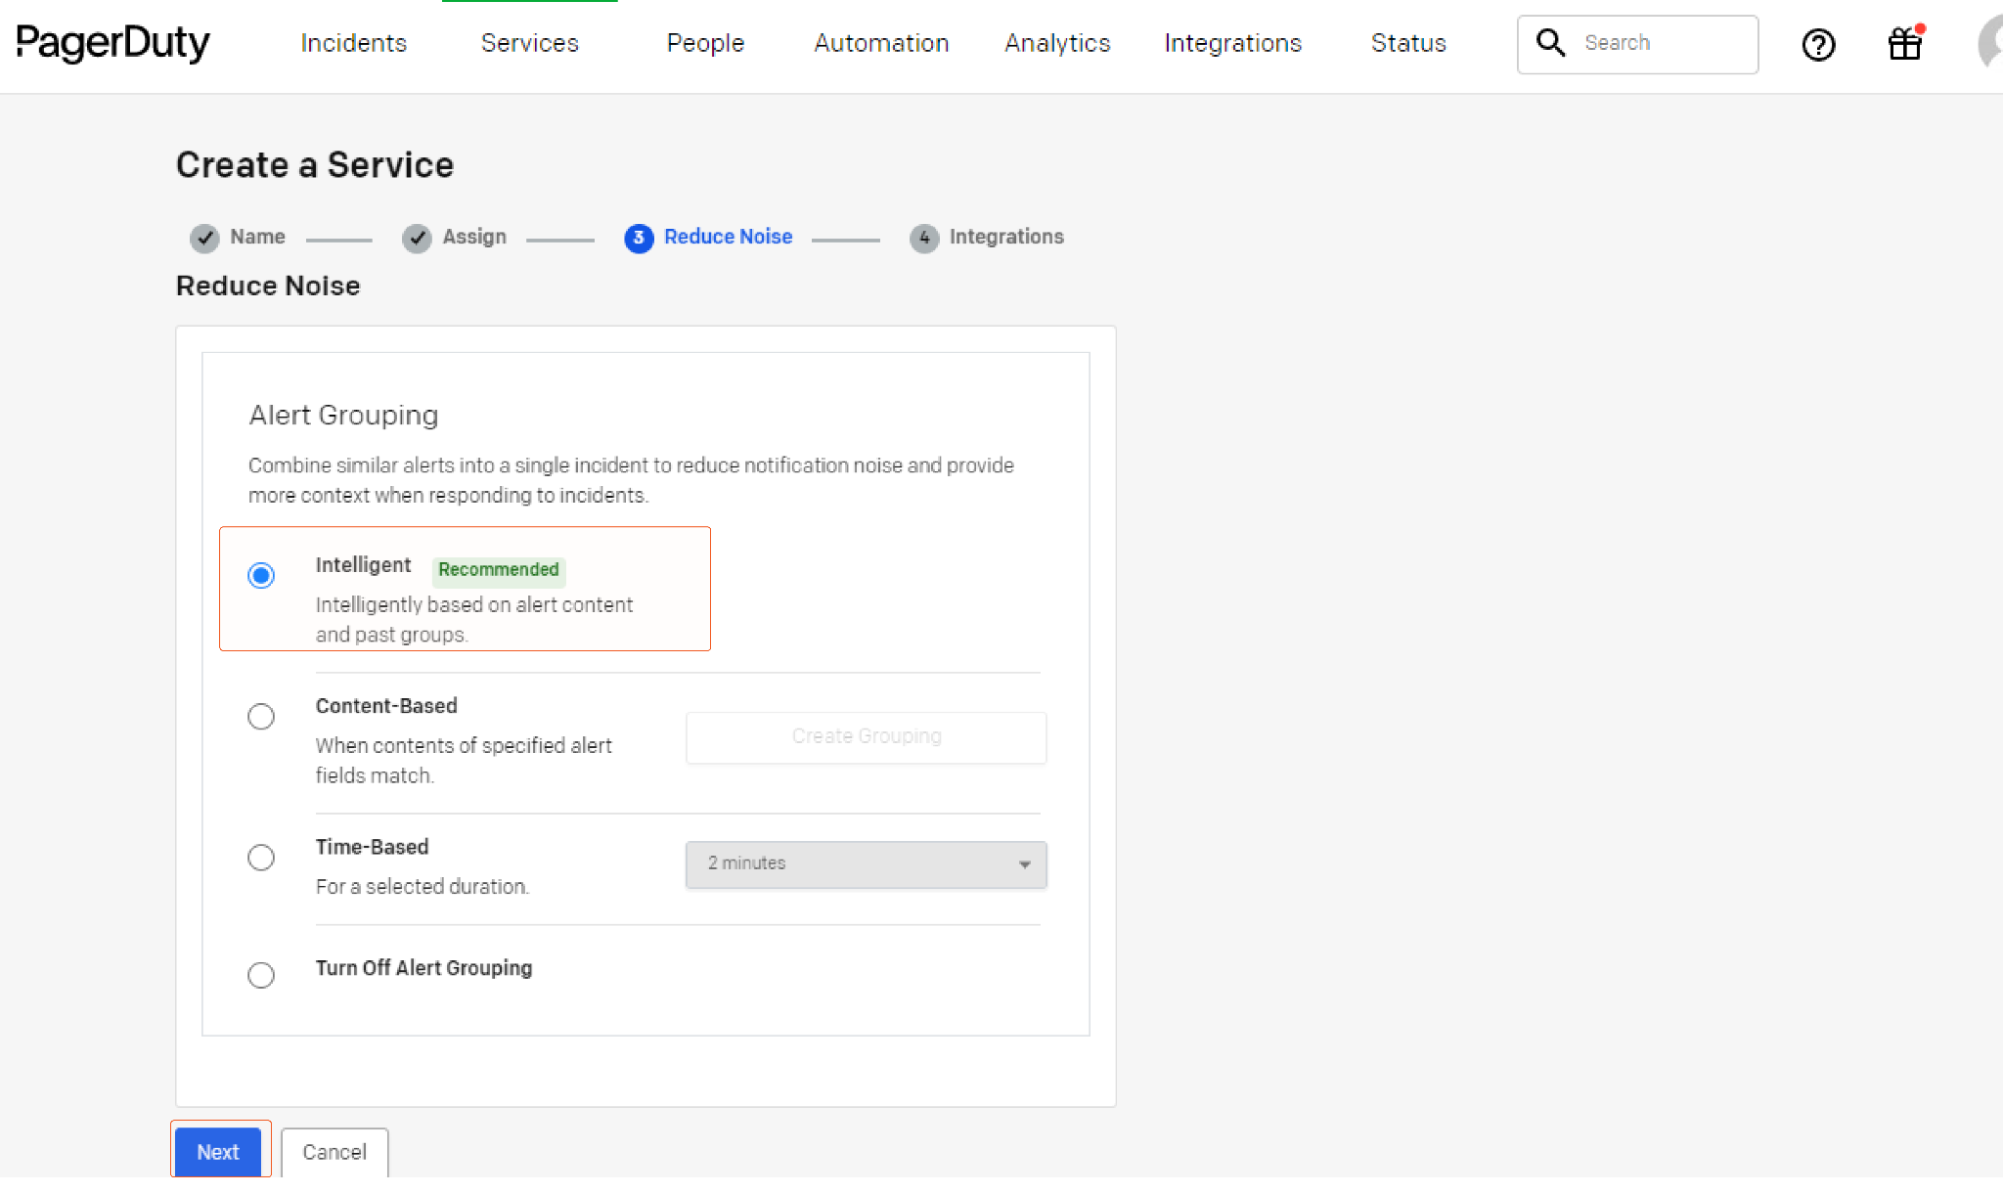Click the step 4 Integrations circle
Screen dimensions: 2003x1193
pyautogui.click(x=923, y=238)
